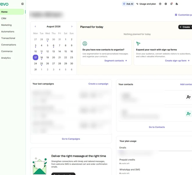Screen dimensions: 192x175
Task: Click Create a campaign link
Action: coord(98,84)
